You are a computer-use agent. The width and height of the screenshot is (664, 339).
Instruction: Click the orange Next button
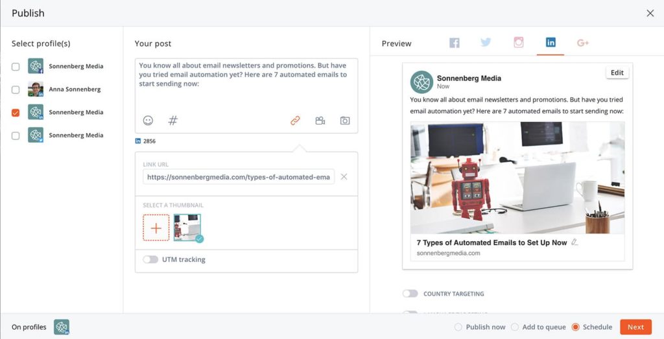click(x=635, y=327)
